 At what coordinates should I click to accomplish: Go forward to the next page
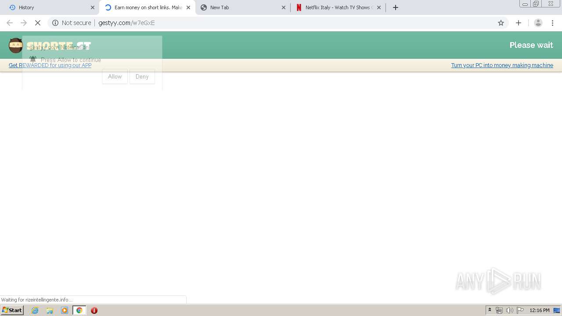tap(24, 23)
